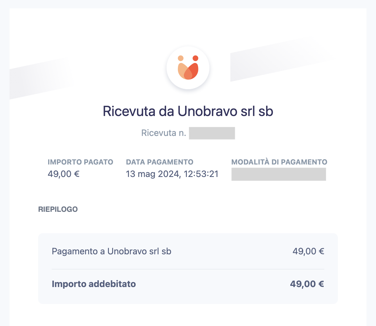The height and width of the screenshot is (326, 376).
Task: Select the payment date '13 mag 2024, 12:53:21'
Action: 172,174
